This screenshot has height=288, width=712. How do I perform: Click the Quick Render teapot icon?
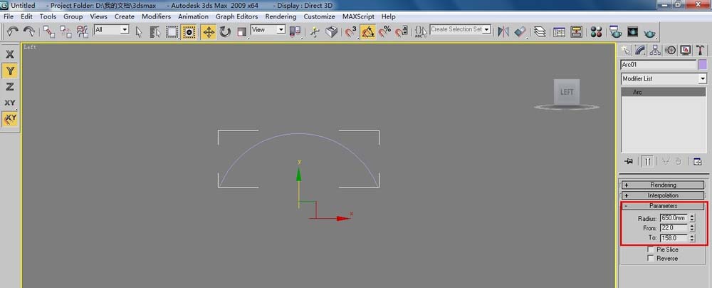click(x=650, y=32)
